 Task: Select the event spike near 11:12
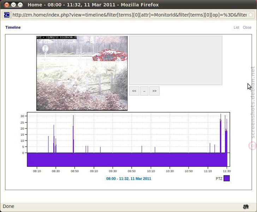pos(210,148)
